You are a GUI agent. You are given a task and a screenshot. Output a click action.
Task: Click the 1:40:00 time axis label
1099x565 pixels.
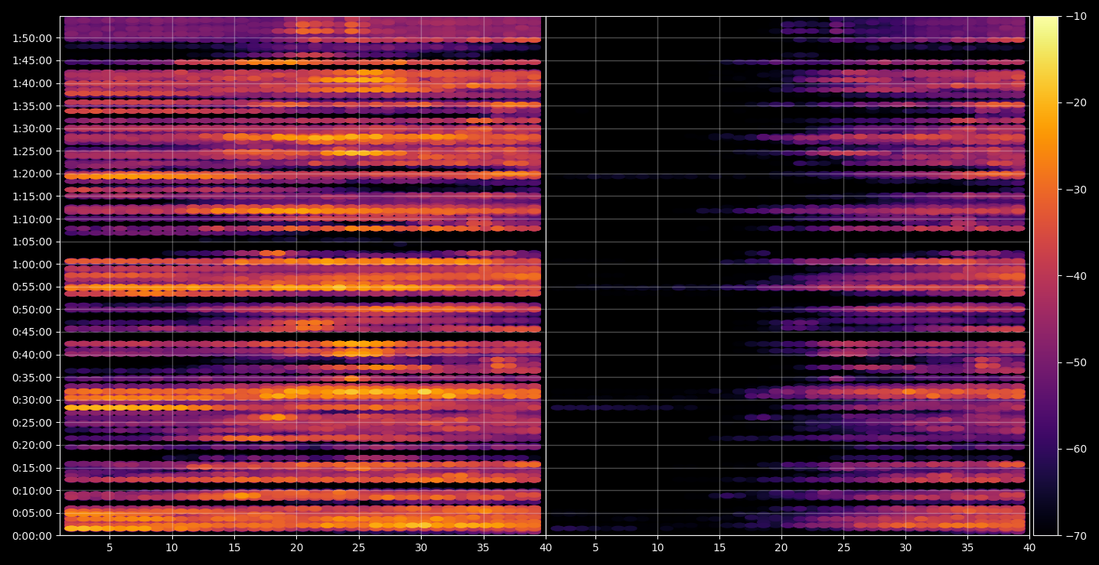(32, 83)
